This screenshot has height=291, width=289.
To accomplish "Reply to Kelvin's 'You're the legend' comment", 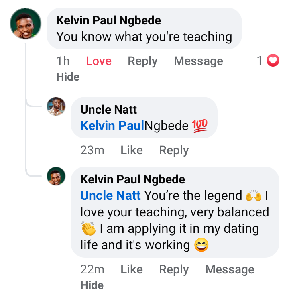I will [174, 269].
